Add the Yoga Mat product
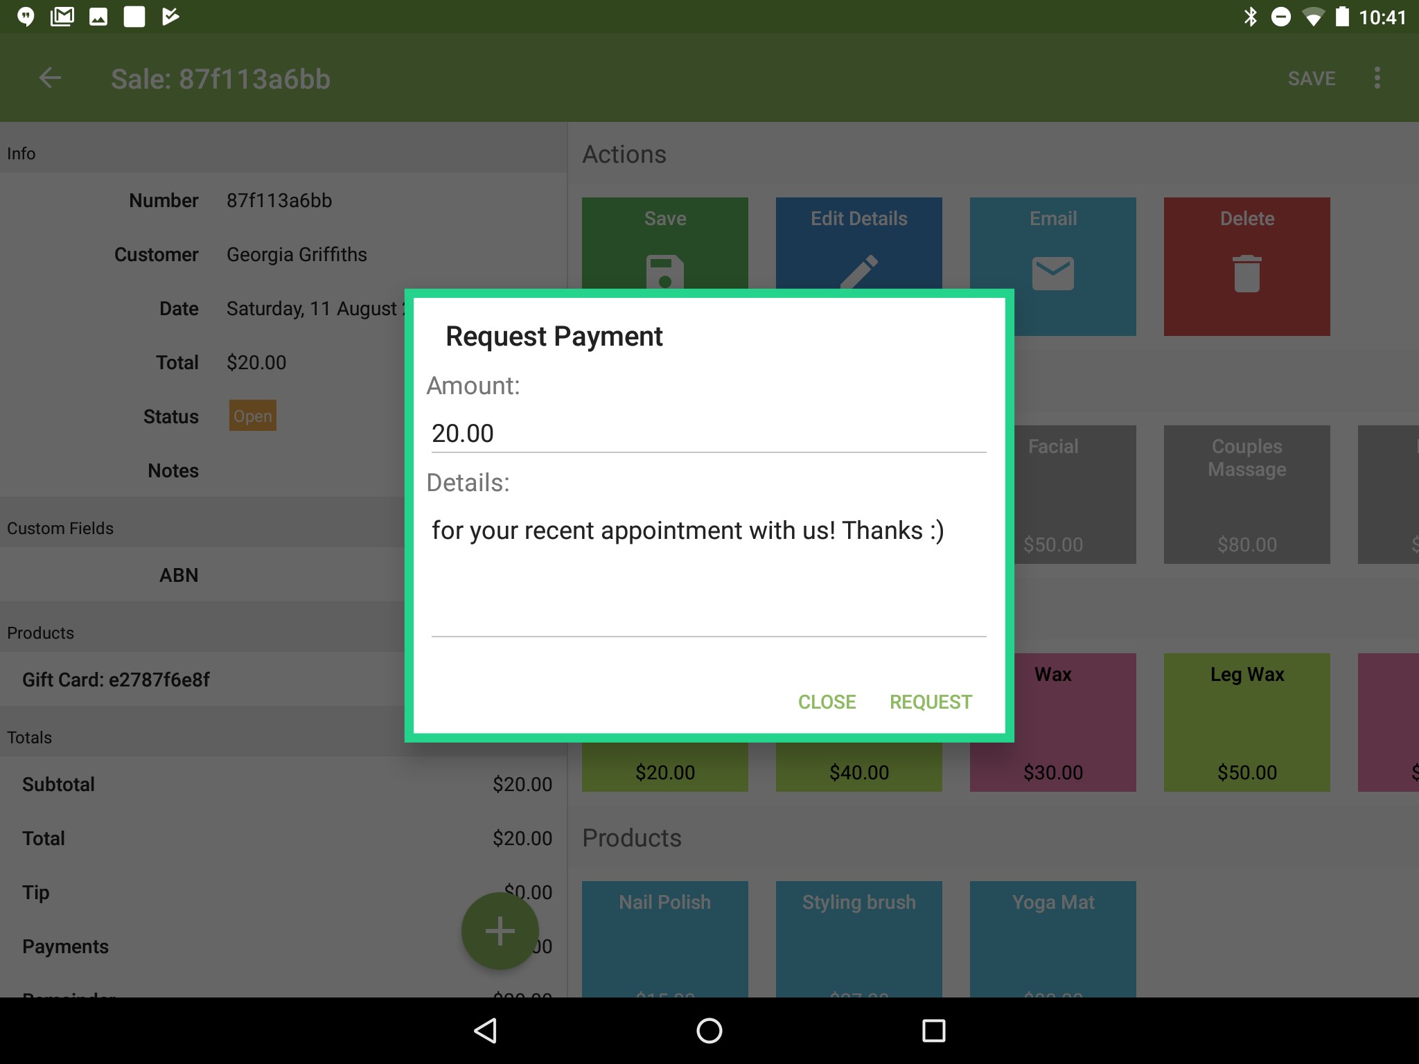Screen dimensions: 1419x1064 point(1052,939)
